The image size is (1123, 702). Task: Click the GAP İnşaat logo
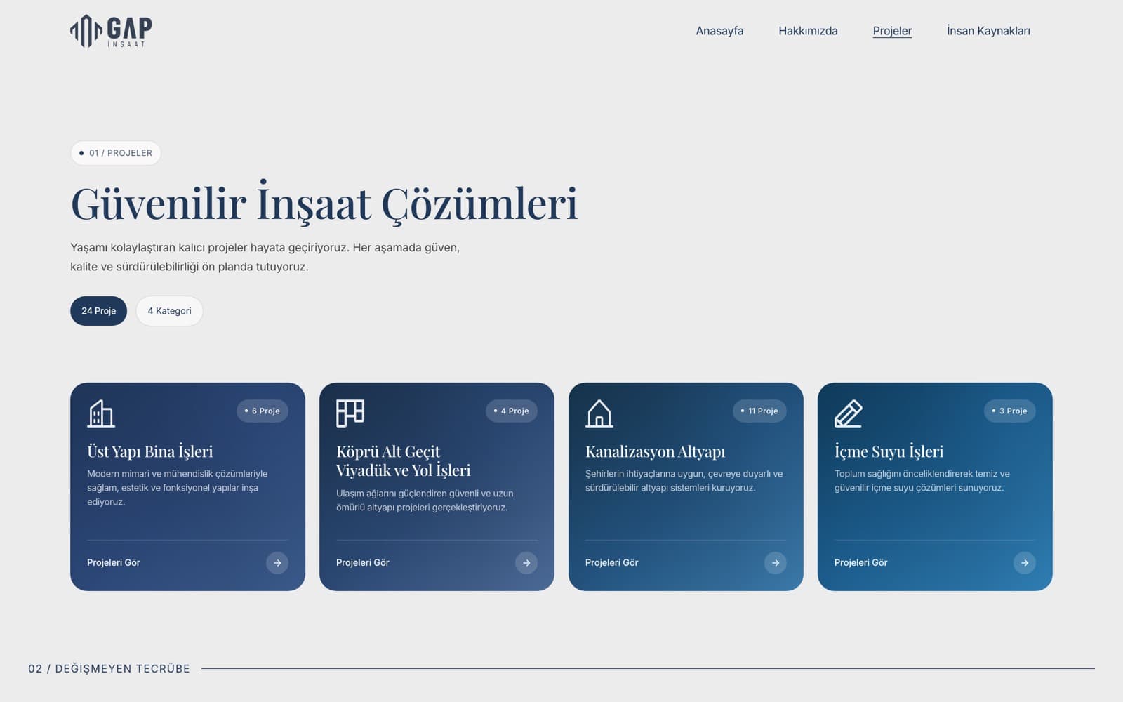click(111, 31)
